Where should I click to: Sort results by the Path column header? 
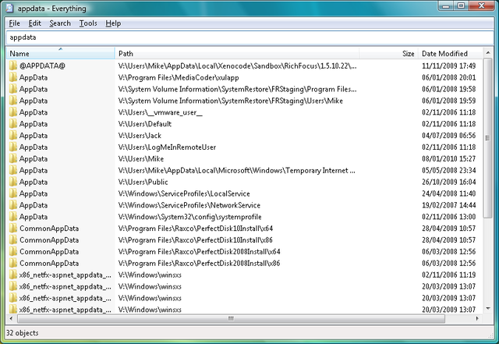click(237, 54)
